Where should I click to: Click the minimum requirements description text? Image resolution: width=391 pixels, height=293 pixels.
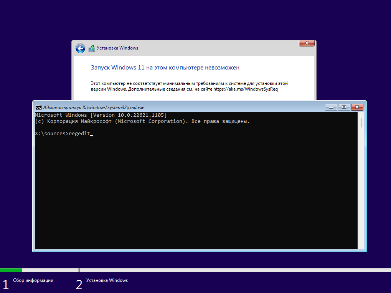click(x=189, y=83)
